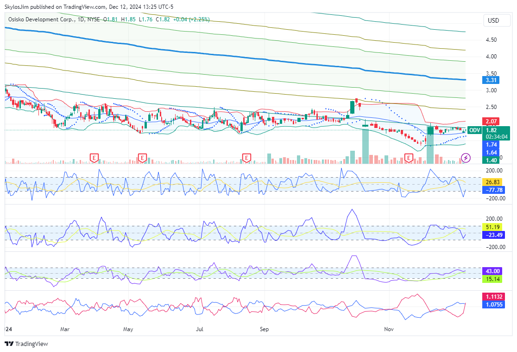Click the purple 43.00 indicator value
The width and height of the screenshot is (517, 352).
492,271
